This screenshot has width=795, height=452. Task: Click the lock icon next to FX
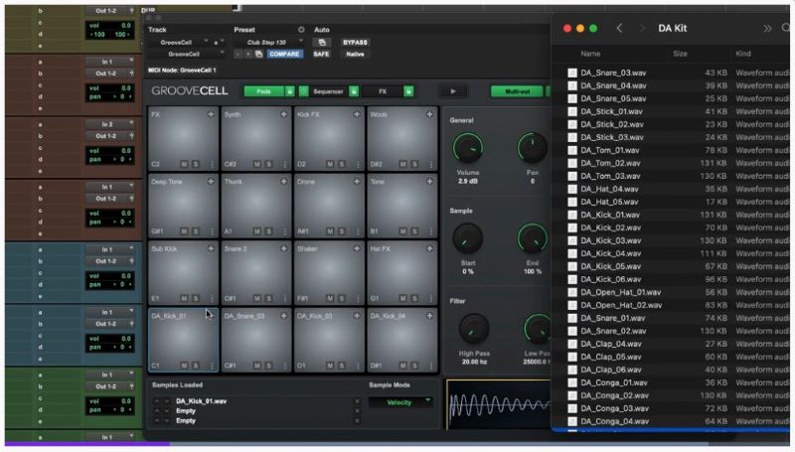click(408, 91)
